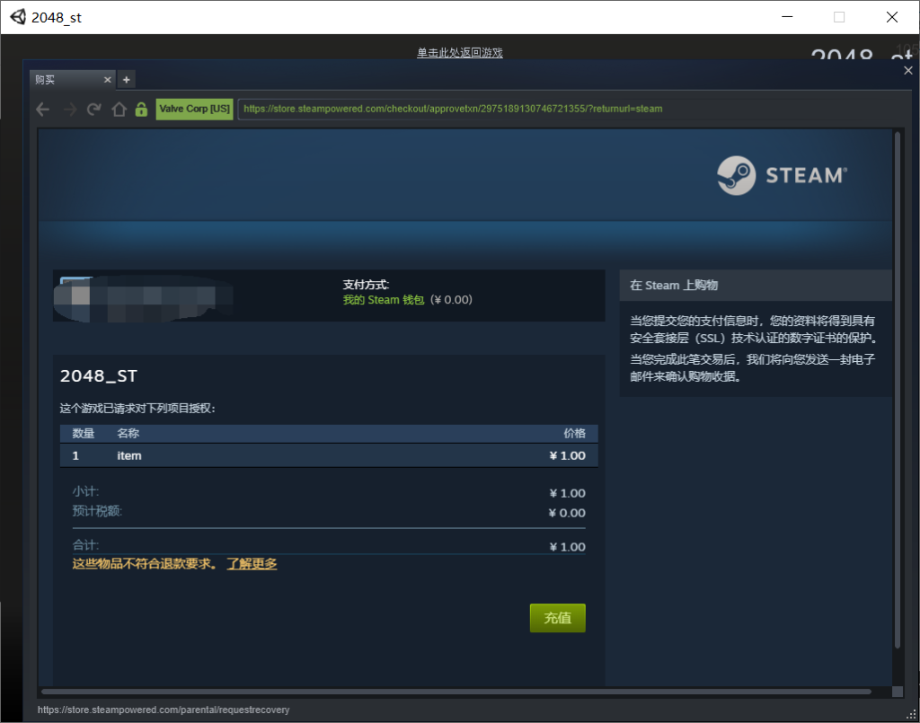Close the 购买 browser tab
The width and height of the screenshot is (920, 723).
(x=108, y=80)
